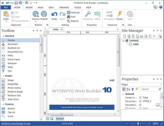The image size is (164, 126).
Task: Toggle the events lightning view in Properties panel
Action: pos(137,89)
